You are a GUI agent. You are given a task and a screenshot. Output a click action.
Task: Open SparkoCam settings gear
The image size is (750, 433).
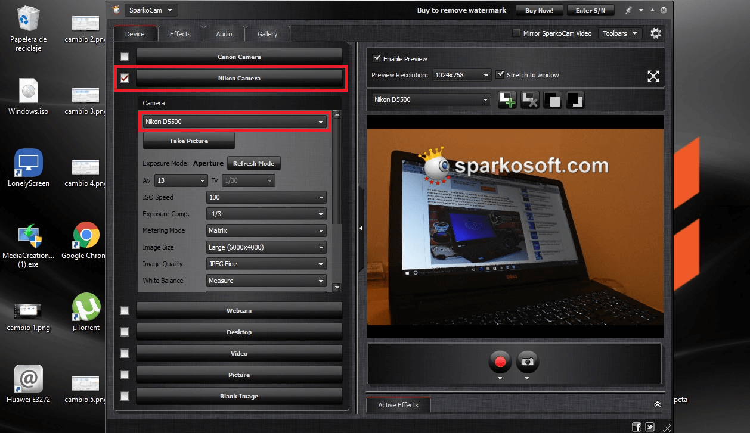tap(656, 33)
